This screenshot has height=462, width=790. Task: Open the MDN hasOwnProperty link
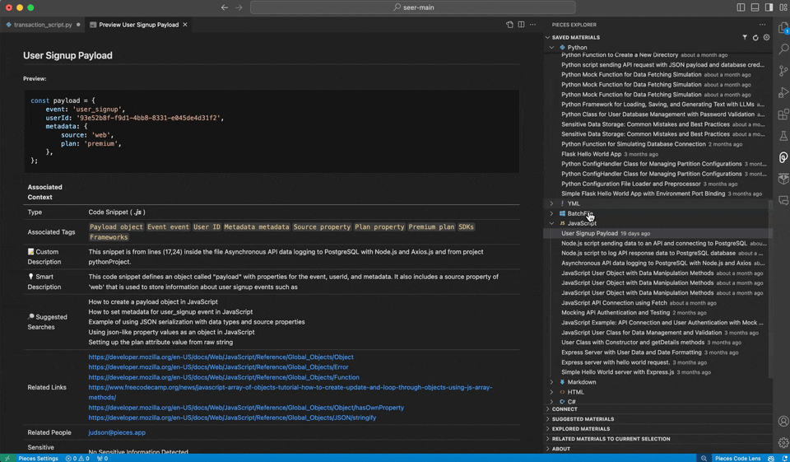[x=246, y=408]
